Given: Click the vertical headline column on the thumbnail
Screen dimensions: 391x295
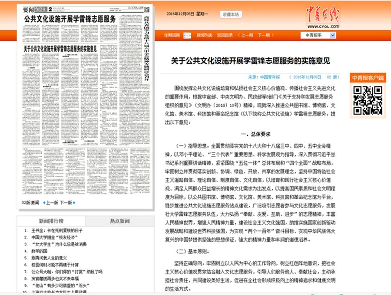Looking at the screenshot, I should pyautogui.click(x=147, y=48).
